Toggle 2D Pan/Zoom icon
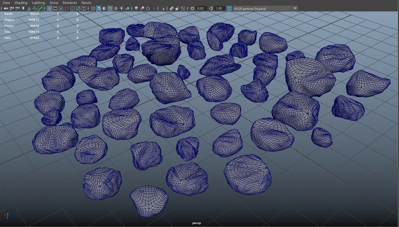This screenshot has width=399, height=227. pos(35,8)
